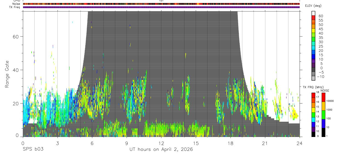This screenshot has height=155, width=337.
Task: Click the red top TX FRQ bar segment
Action: click(313, 95)
